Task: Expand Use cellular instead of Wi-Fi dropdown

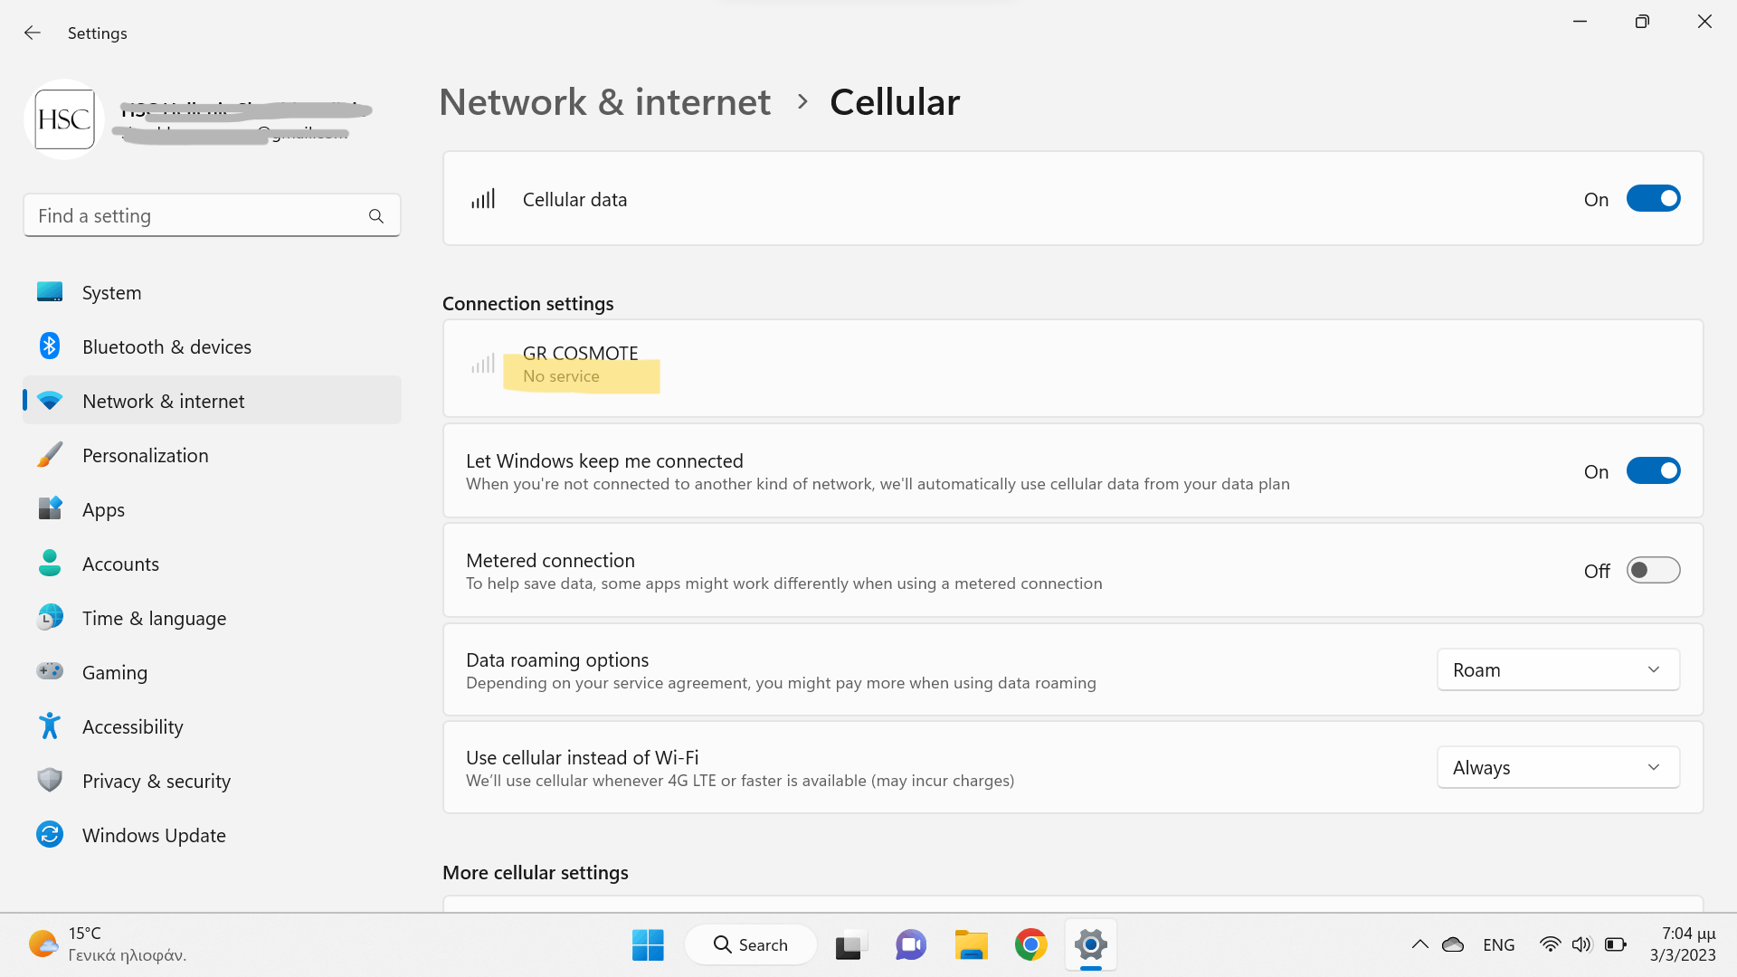Action: [x=1558, y=768]
